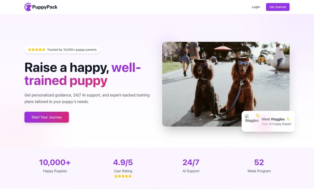Click sparkle icon after Meet Waggles
This screenshot has height=196, width=314.
coord(288,119)
